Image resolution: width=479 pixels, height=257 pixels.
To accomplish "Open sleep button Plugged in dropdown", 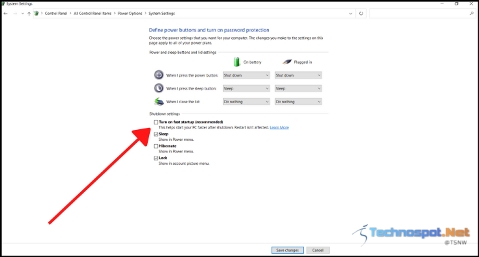I will point(298,89).
